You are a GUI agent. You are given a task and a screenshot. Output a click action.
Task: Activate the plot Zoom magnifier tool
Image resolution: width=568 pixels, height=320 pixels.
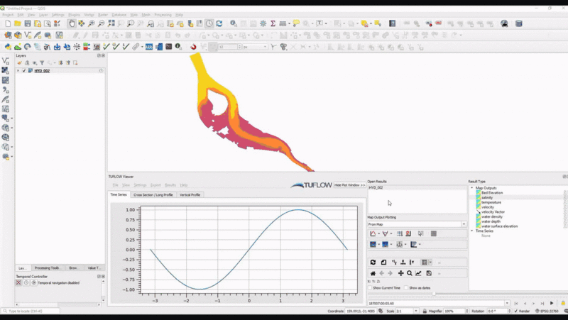[410, 273]
